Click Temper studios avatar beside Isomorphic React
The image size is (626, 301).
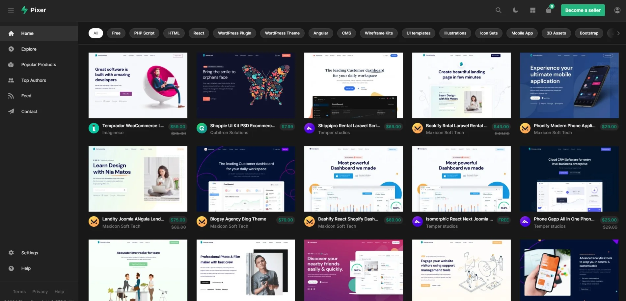(x=418, y=221)
